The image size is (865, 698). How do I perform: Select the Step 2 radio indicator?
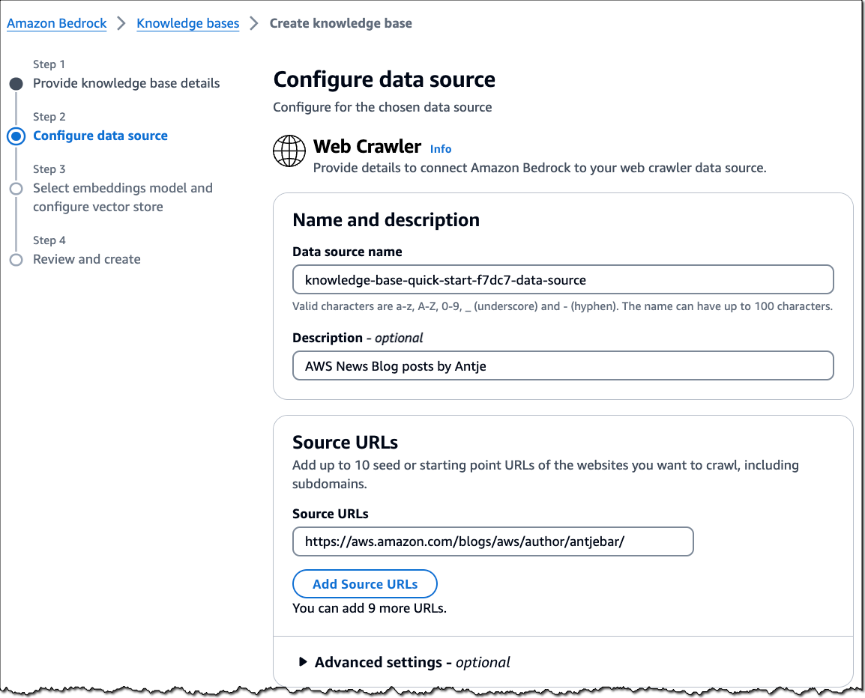point(16,136)
